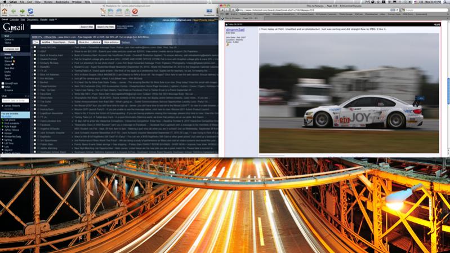Expand the Labels dropdown
Image resolution: width=450 pixels, height=253 pixels.
pyautogui.click(x=96, y=42)
